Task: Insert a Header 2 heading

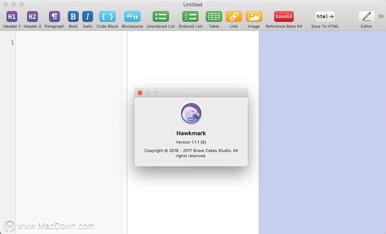Action: tap(32, 17)
